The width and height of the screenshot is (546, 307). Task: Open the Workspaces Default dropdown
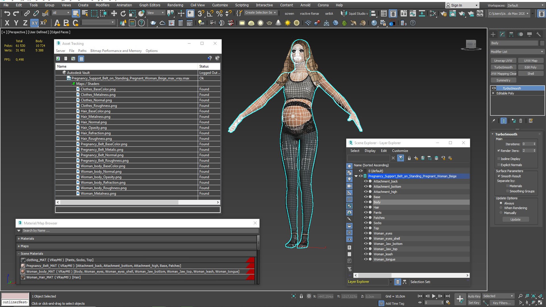click(x=526, y=5)
